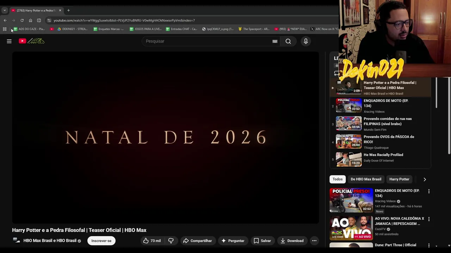Open CazéTV channel name

click(x=380, y=229)
